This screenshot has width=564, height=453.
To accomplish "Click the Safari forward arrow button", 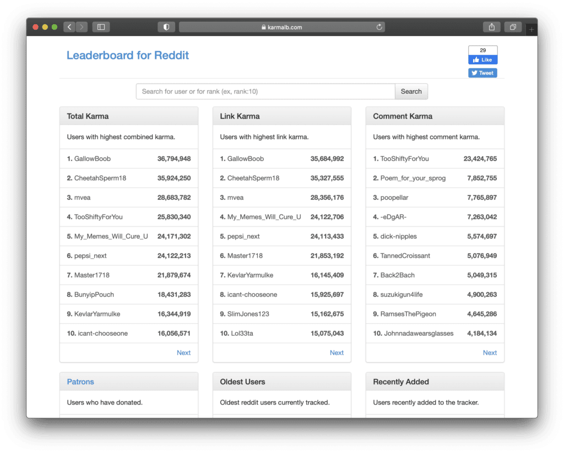I will pos(82,27).
